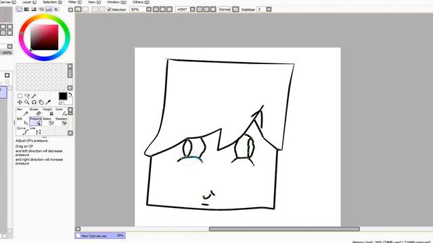Image resolution: width=433 pixels, height=243 pixels.
Task: Toggle the swatches panel
Action: pyautogui.click(x=49, y=9)
